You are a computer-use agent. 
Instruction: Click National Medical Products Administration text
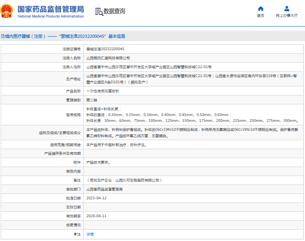[51, 16]
